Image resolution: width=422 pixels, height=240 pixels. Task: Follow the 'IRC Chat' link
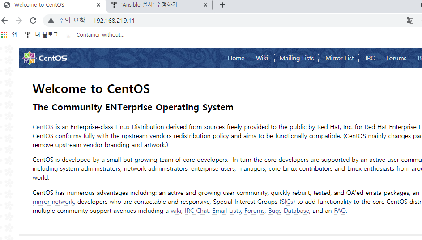coord(197,211)
